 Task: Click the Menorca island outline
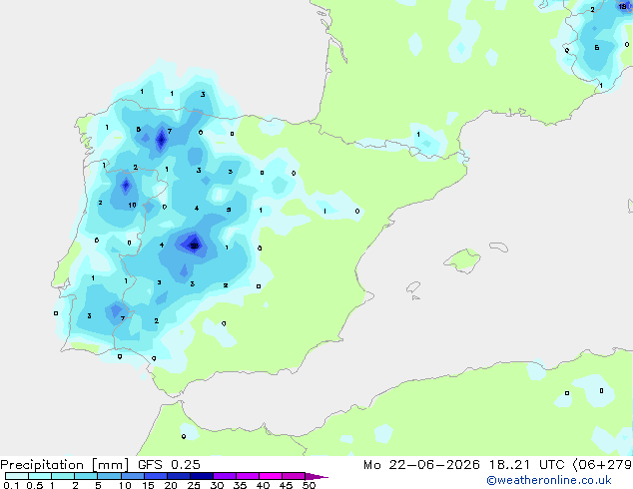coord(498,246)
